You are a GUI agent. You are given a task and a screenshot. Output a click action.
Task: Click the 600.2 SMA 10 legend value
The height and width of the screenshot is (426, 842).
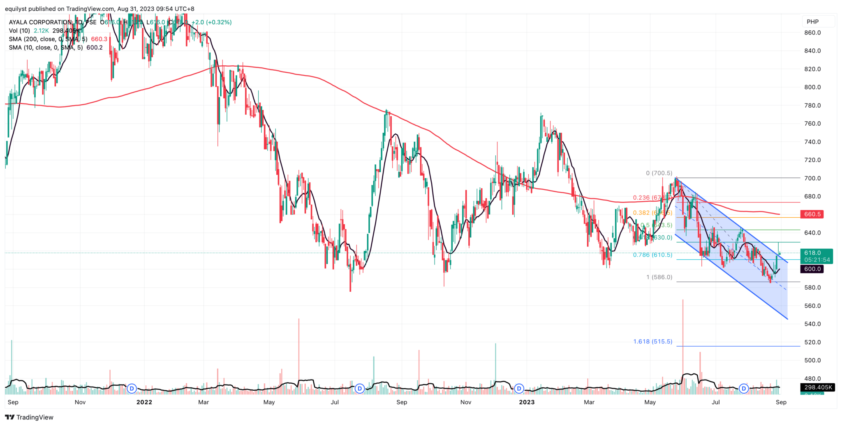coord(95,48)
